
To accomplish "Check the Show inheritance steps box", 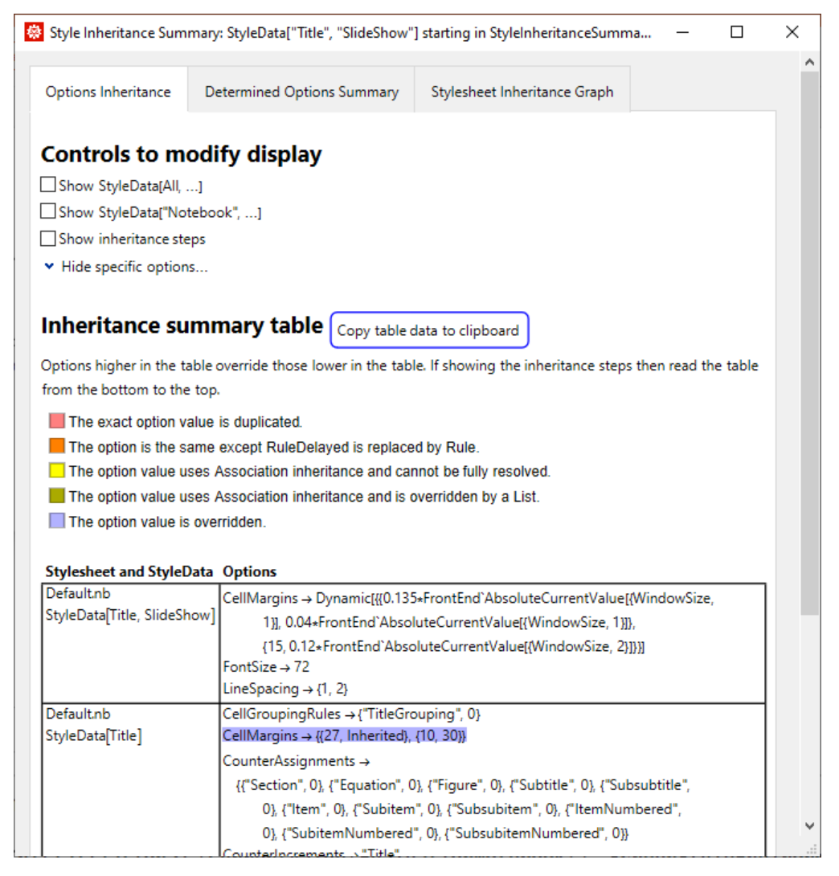I will tap(48, 239).
